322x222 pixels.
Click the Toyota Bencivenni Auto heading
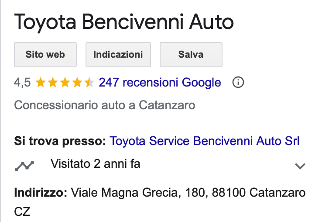click(124, 21)
